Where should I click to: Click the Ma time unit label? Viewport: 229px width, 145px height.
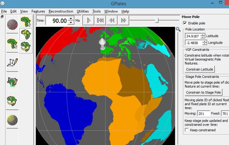pos(78,20)
